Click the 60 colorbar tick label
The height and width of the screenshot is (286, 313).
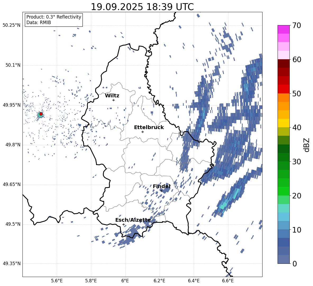pos(297,59)
